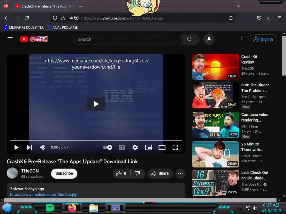
Task: Enable miniplayer mode
Action: click(149, 147)
